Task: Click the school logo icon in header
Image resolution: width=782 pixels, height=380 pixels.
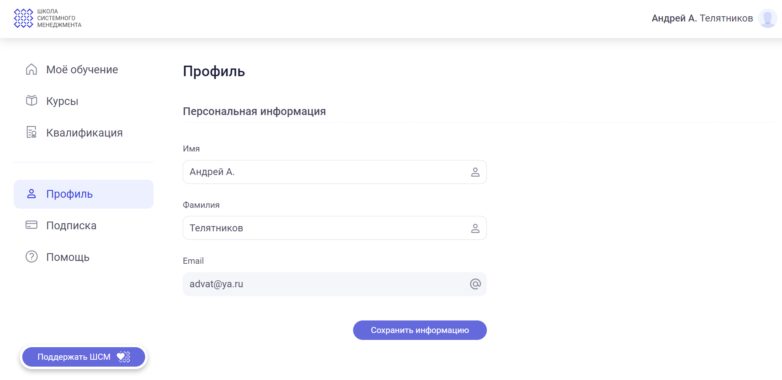Action: point(24,18)
